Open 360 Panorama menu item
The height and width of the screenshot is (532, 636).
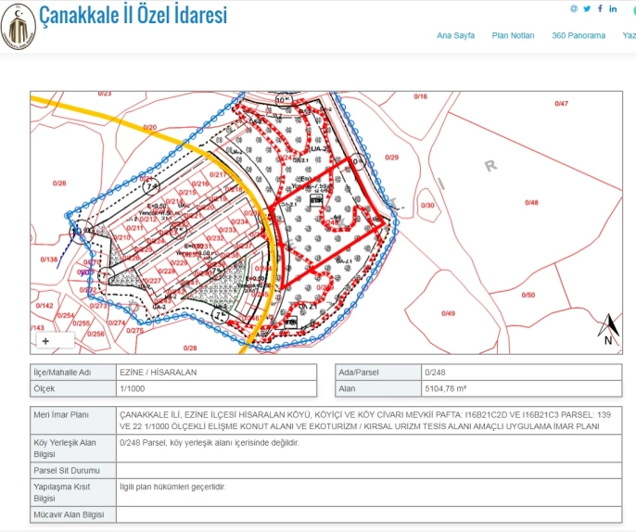[x=579, y=35]
